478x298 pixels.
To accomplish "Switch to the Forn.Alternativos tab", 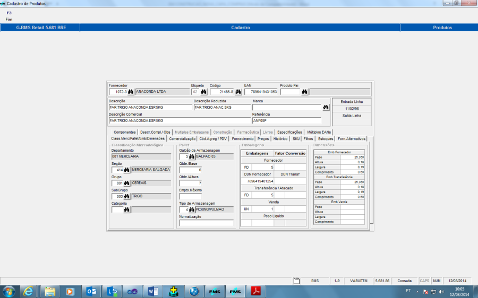I will coord(352,139).
